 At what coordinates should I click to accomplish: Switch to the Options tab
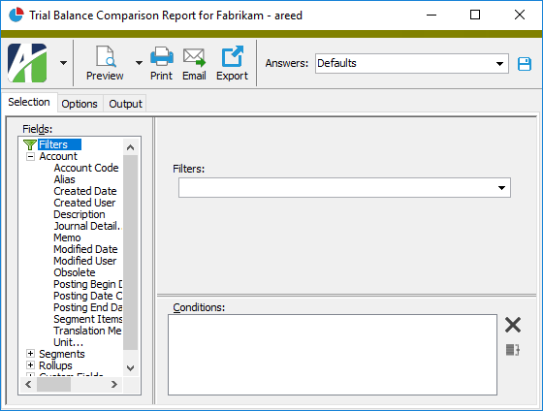point(80,104)
